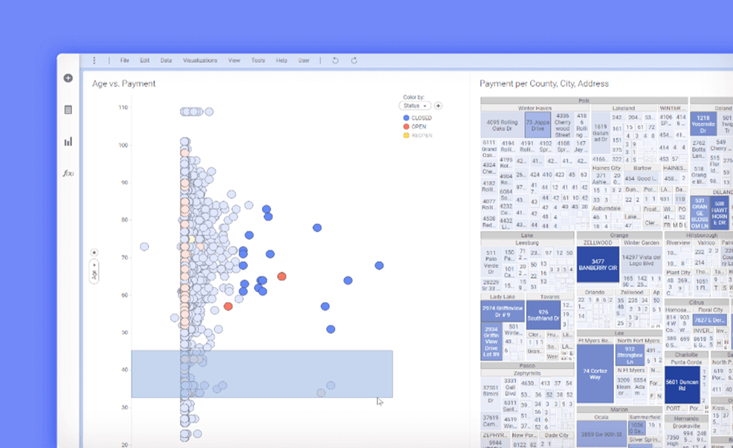Click the Orange county header
The height and width of the screenshot is (448, 733).
(x=619, y=235)
